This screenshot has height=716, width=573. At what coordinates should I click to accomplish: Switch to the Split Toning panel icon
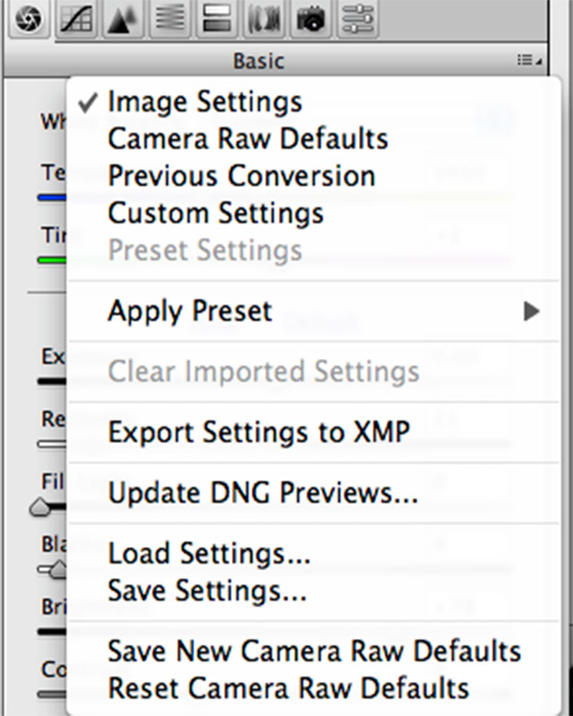pos(218,20)
